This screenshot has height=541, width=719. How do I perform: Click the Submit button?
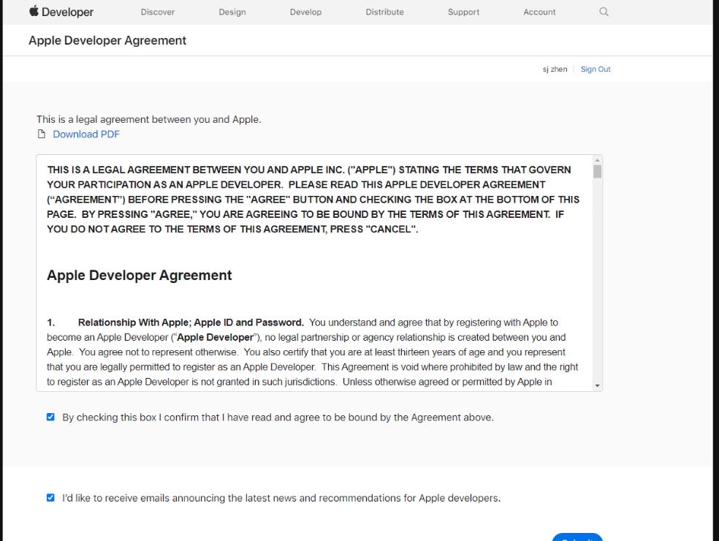click(577, 537)
